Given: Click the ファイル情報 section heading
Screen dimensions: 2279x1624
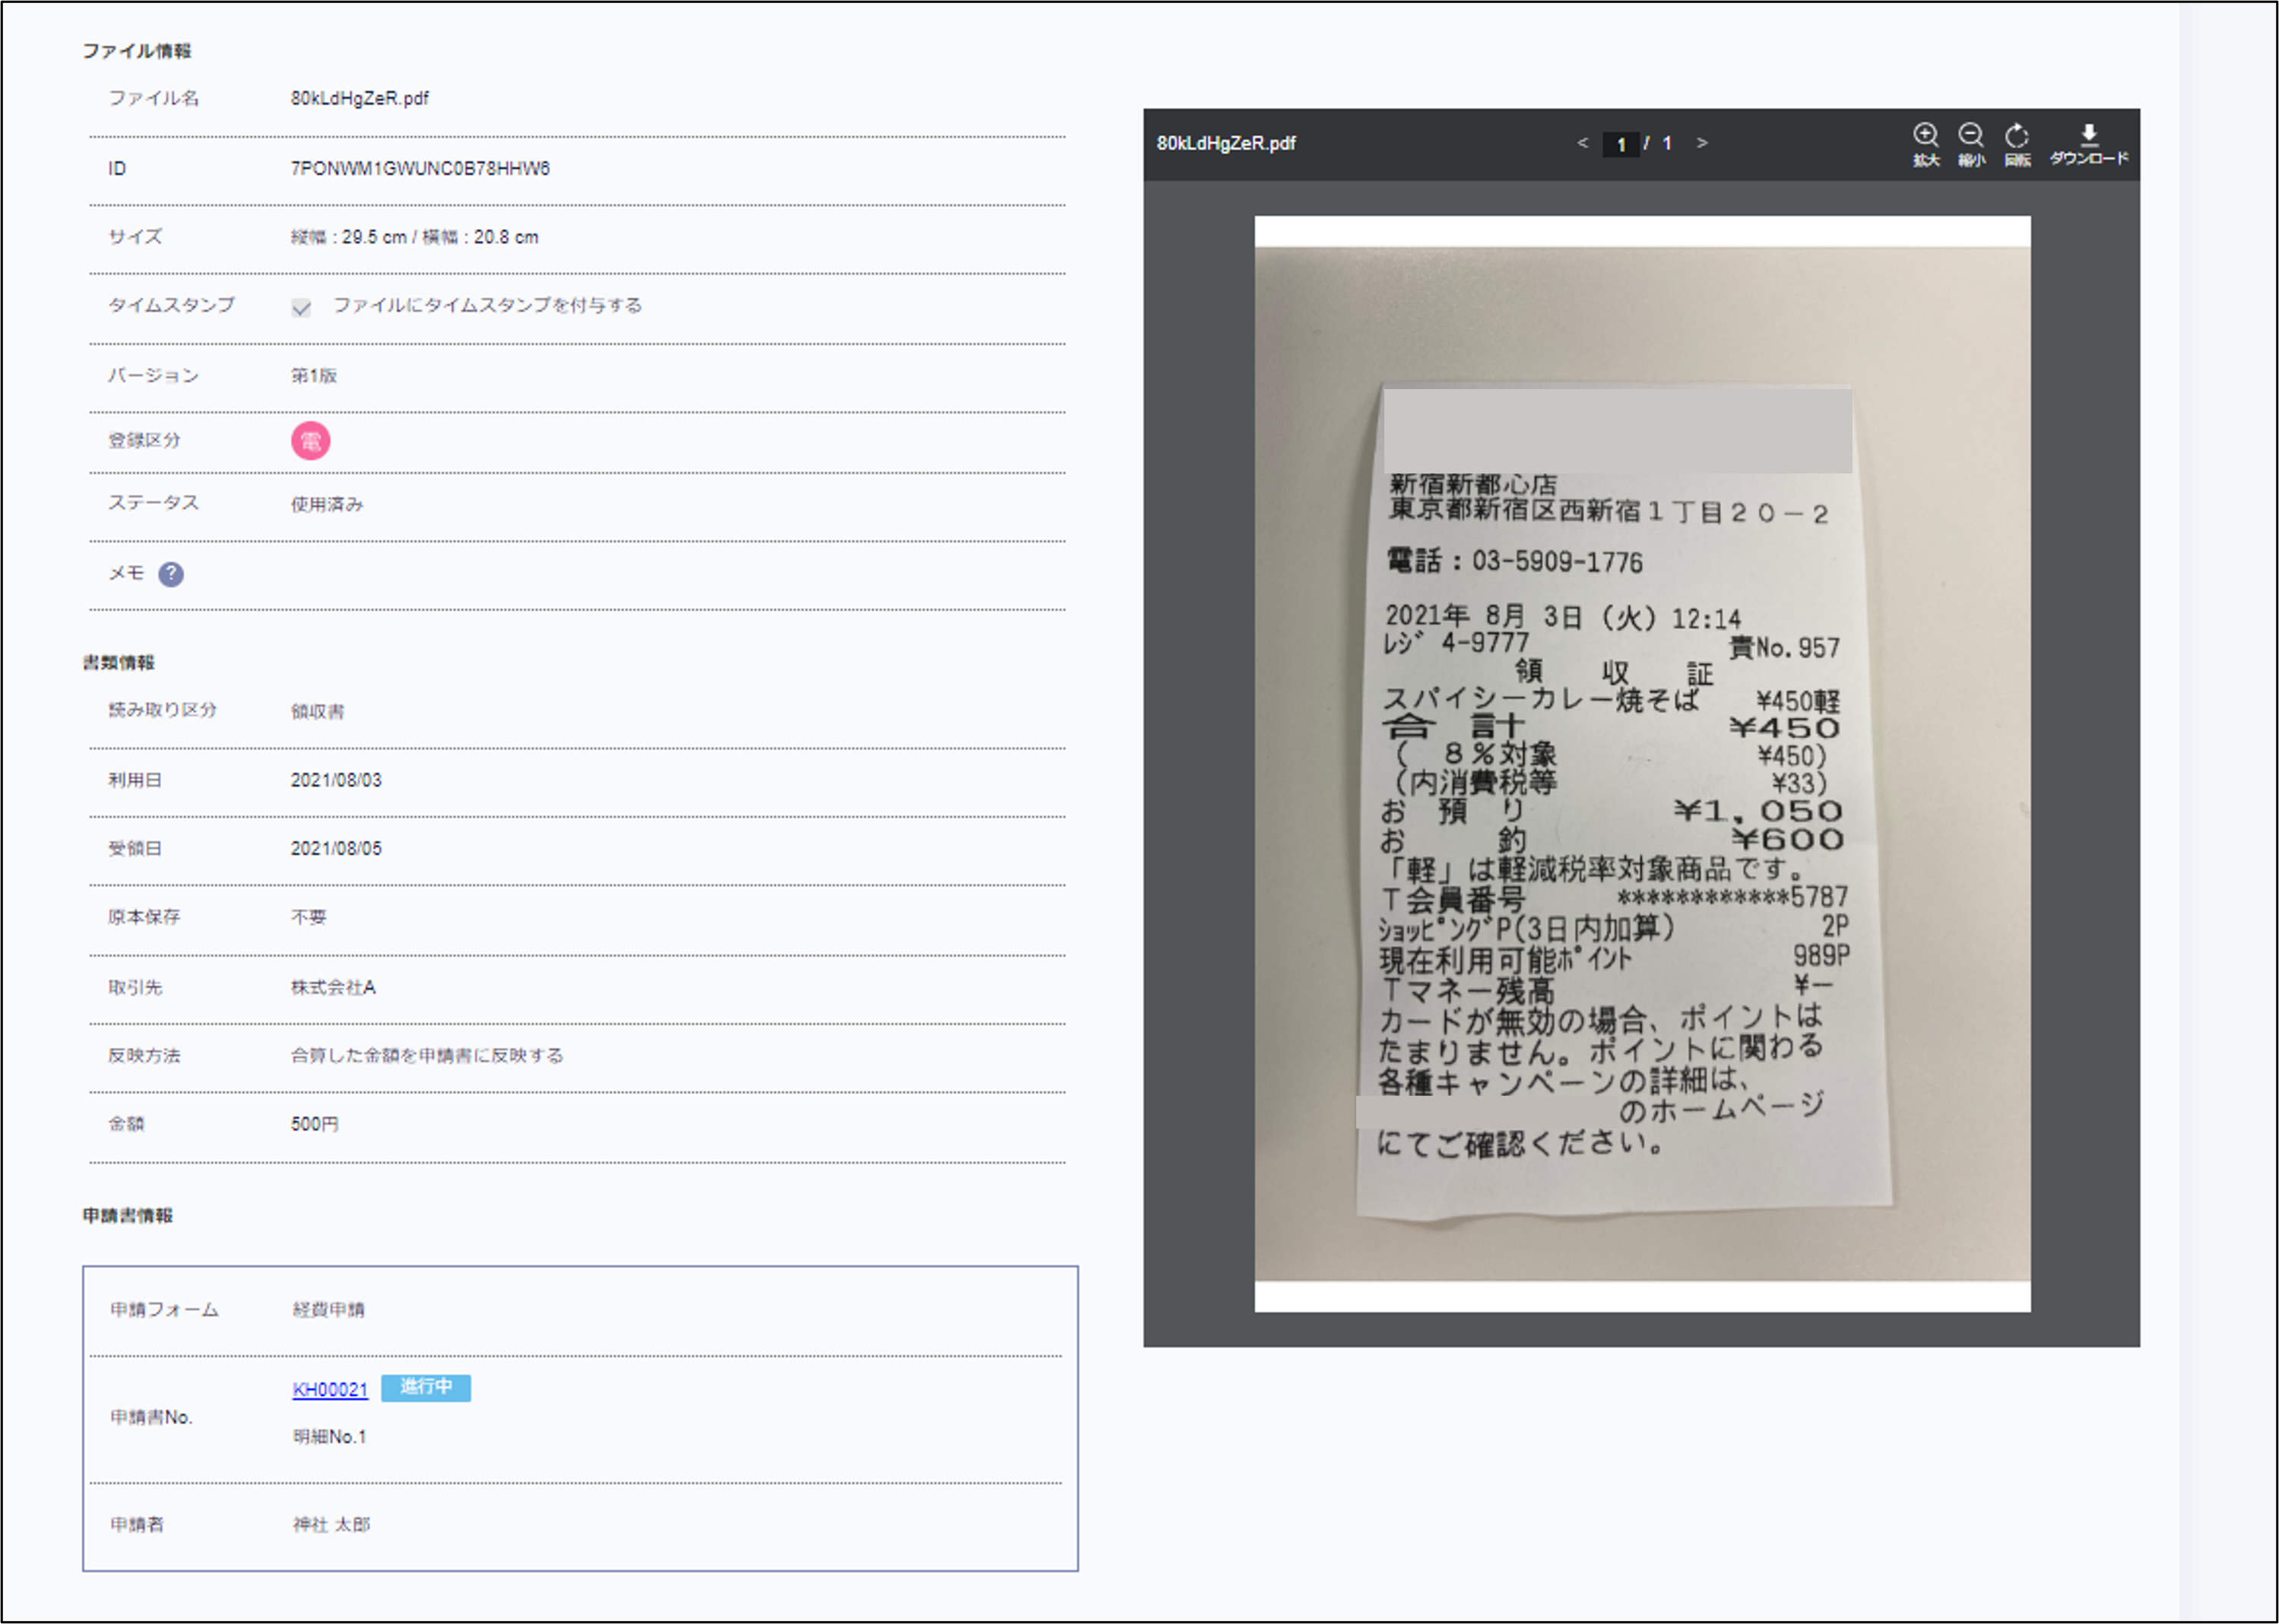Looking at the screenshot, I should [137, 51].
